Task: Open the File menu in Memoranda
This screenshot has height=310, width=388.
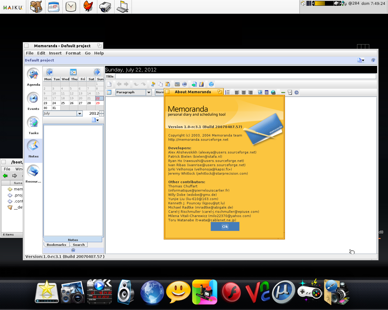Action: click(30, 53)
